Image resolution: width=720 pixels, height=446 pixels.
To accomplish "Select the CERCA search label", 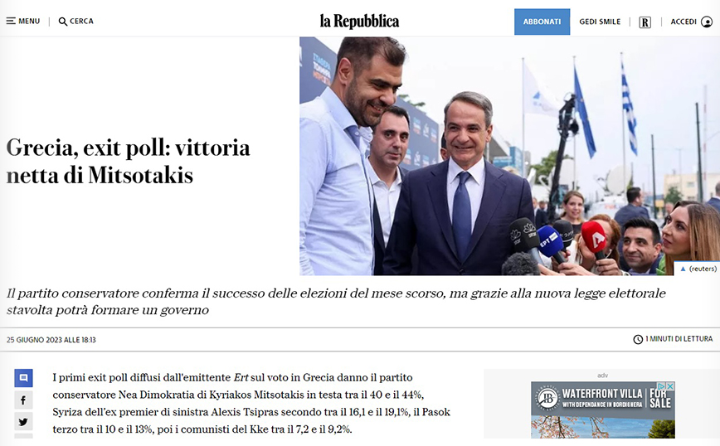I will click(82, 21).
